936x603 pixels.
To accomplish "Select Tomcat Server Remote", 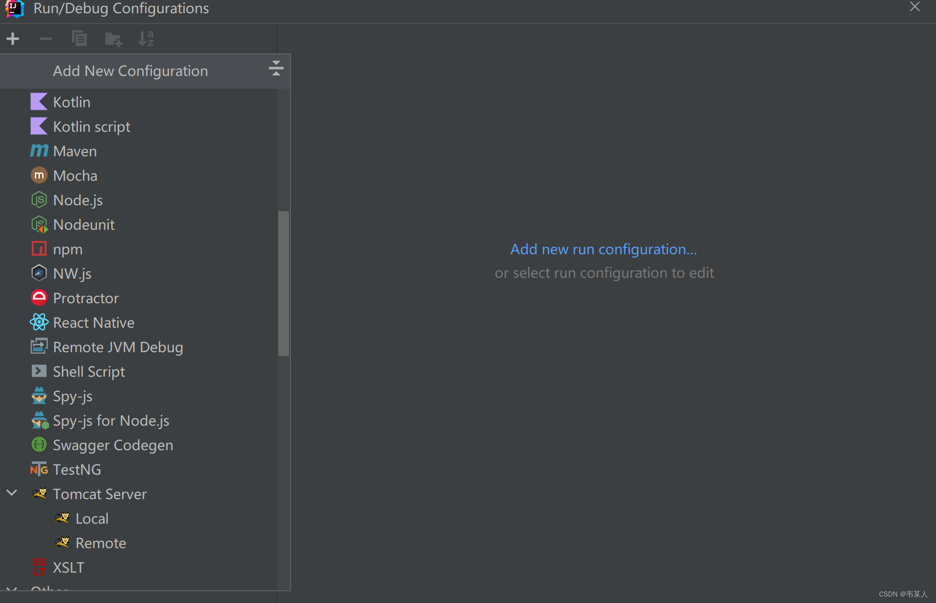I will pos(100,542).
